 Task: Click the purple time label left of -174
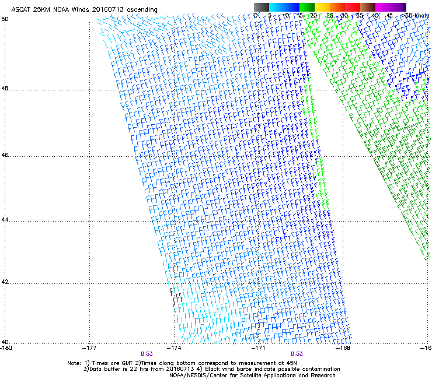click(x=147, y=354)
